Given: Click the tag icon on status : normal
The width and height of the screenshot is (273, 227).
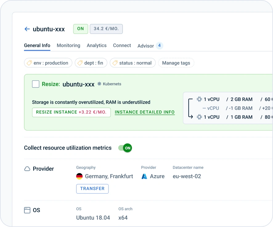Looking at the screenshot, I should pyautogui.click(x=115, y=63).
